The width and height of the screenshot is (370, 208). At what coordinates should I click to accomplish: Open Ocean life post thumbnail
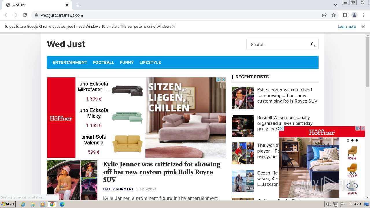click(243, 181)
